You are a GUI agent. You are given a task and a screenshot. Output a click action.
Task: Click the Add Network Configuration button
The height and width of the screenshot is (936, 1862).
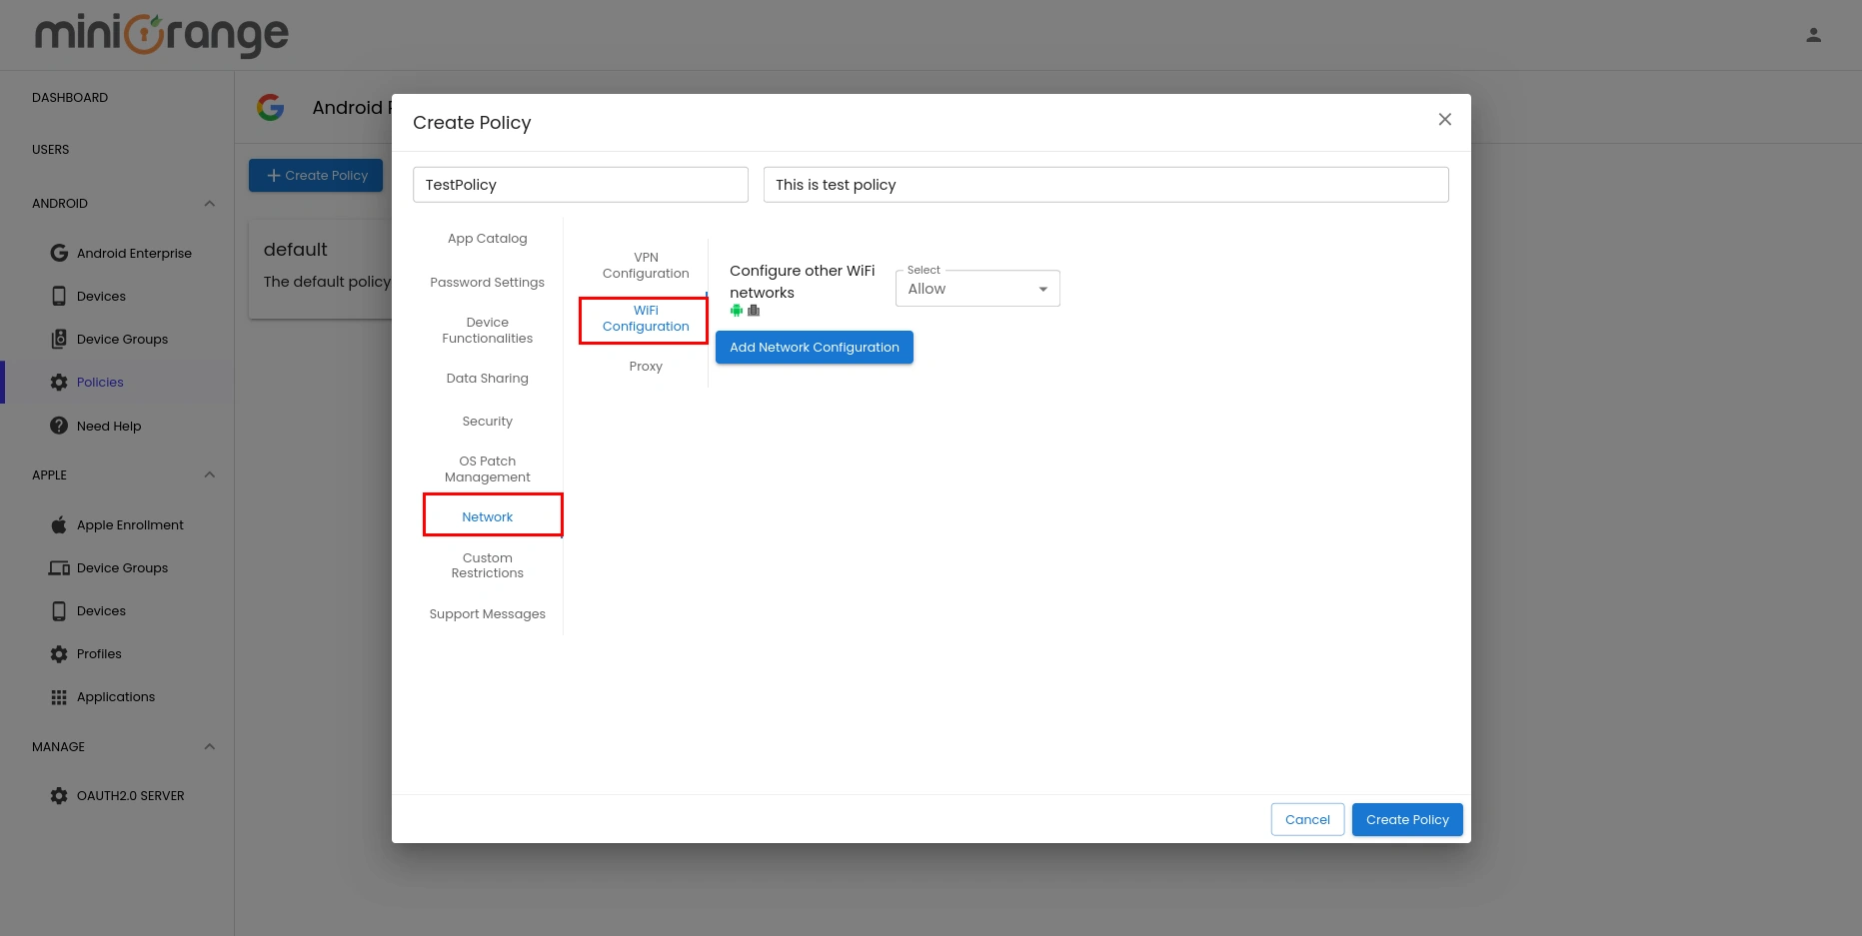coord(814,347)
